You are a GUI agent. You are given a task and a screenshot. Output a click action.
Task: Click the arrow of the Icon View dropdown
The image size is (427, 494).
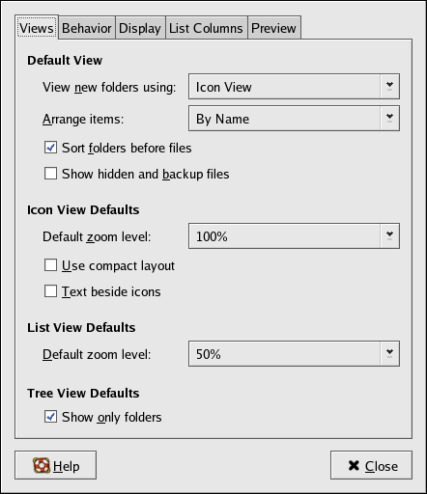coord(389,86)
